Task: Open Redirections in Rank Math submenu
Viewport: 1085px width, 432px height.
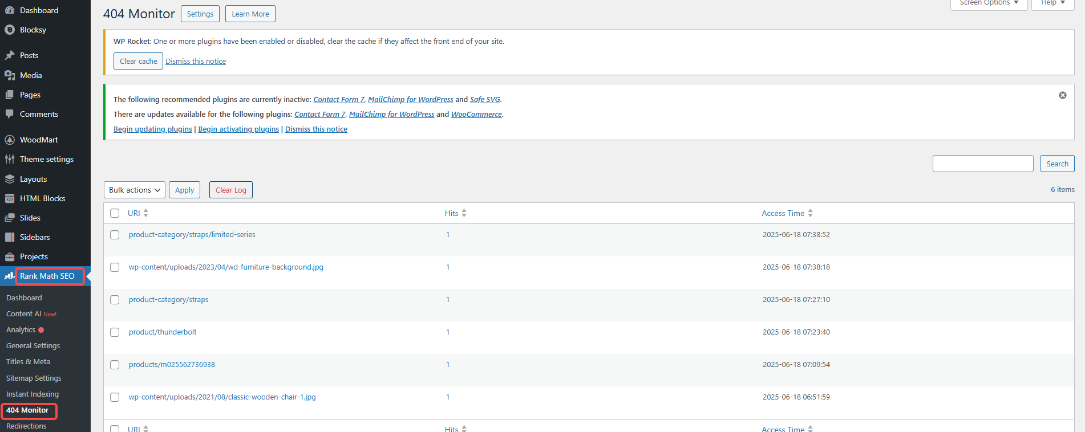Action: pos(26,426)
